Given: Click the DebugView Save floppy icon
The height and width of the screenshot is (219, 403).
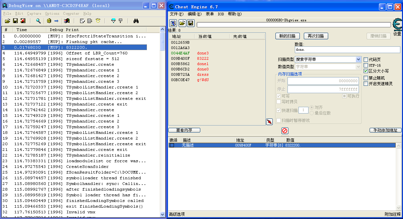Looking at the screenshot, I should click(15, 21).
